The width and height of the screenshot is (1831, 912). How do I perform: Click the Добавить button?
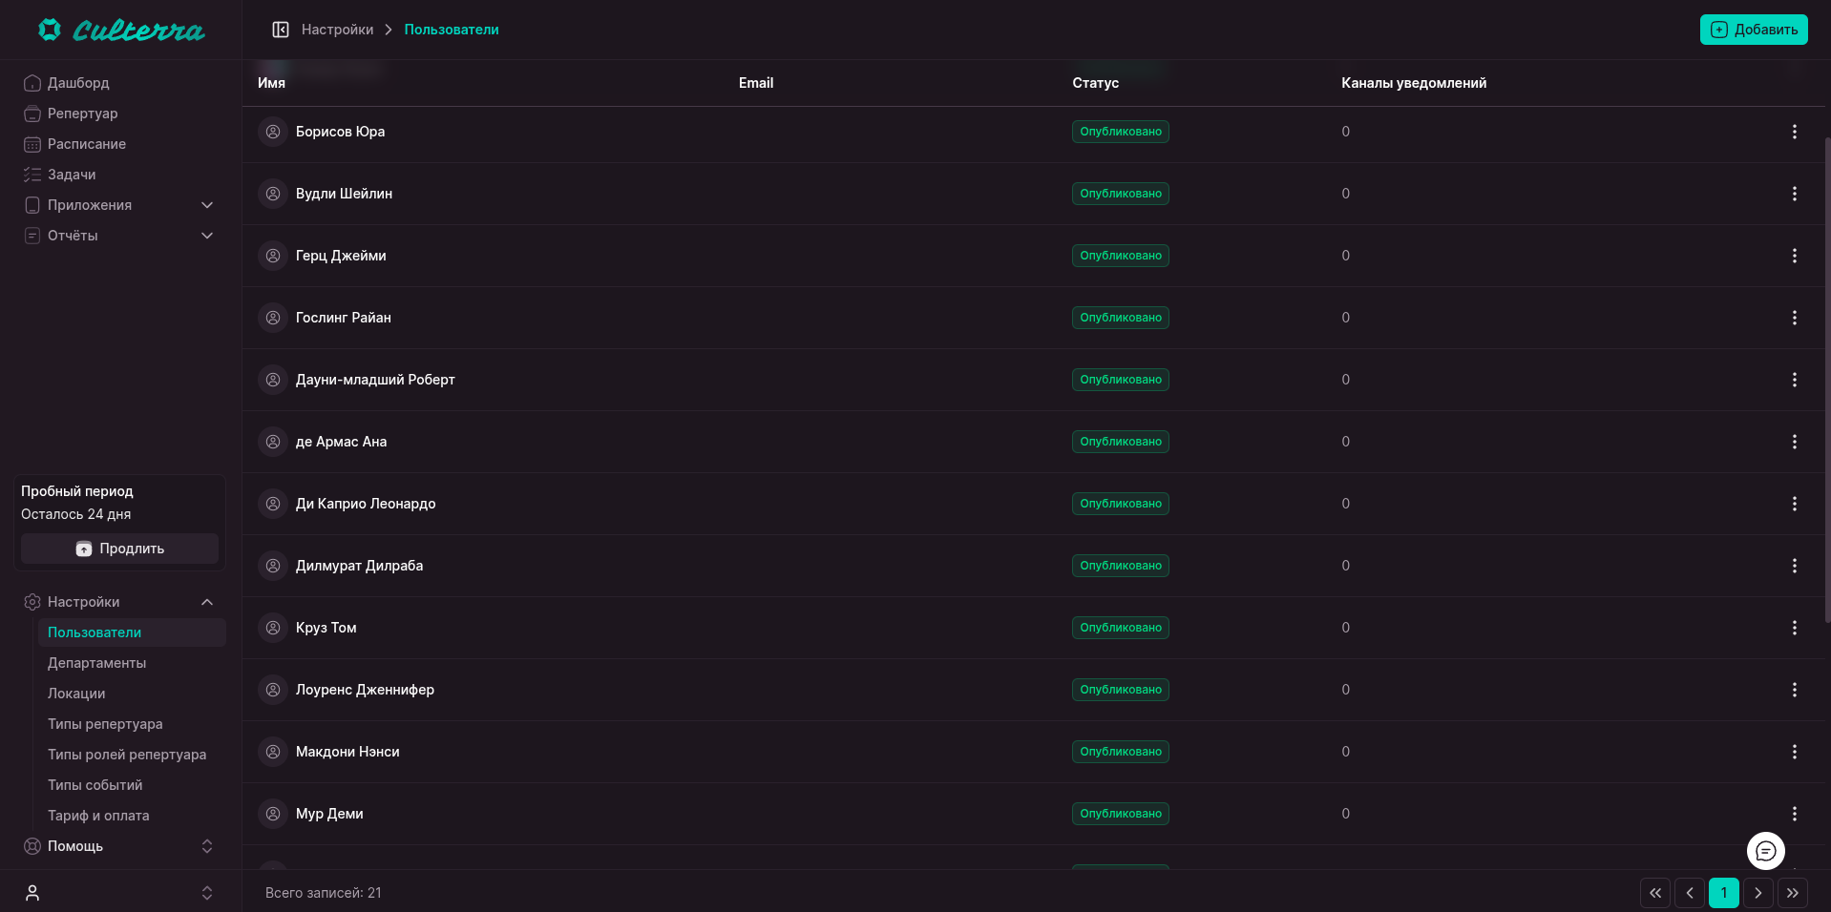coord(1753,30)
